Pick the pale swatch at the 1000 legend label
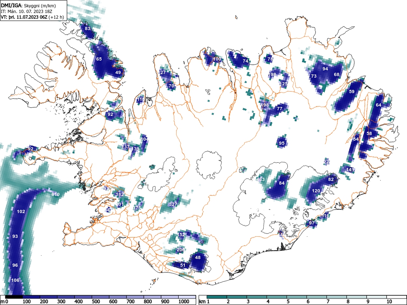407x305 pixels. point(187,296)
